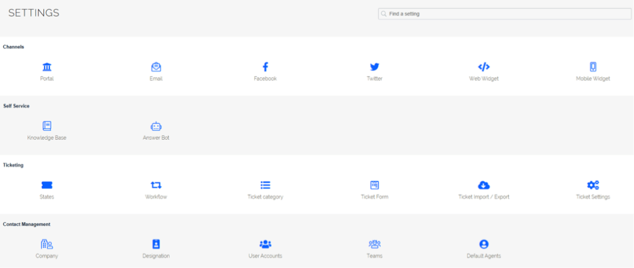The height and width of the screenshot is (268, 634).
Task: Click the Facebook label
Action: pos(265,79)
